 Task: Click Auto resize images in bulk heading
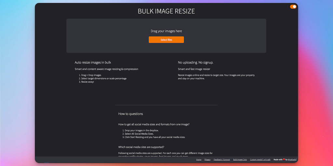click(x=93, y=63)
